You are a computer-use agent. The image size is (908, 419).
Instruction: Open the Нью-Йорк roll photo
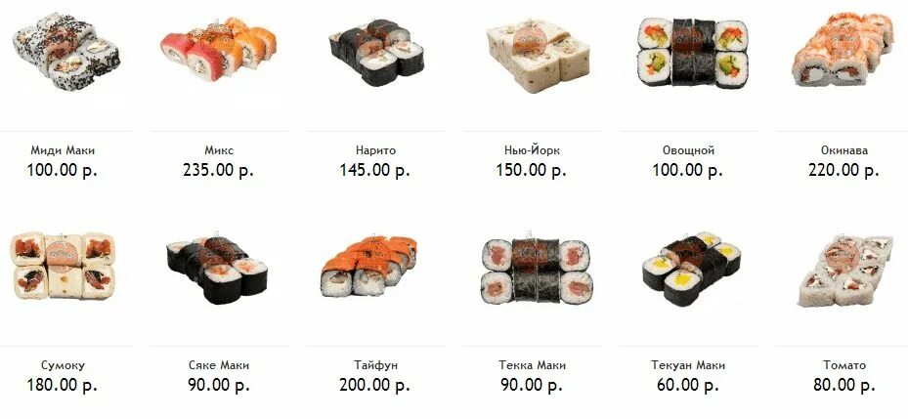tap(537, 56)
